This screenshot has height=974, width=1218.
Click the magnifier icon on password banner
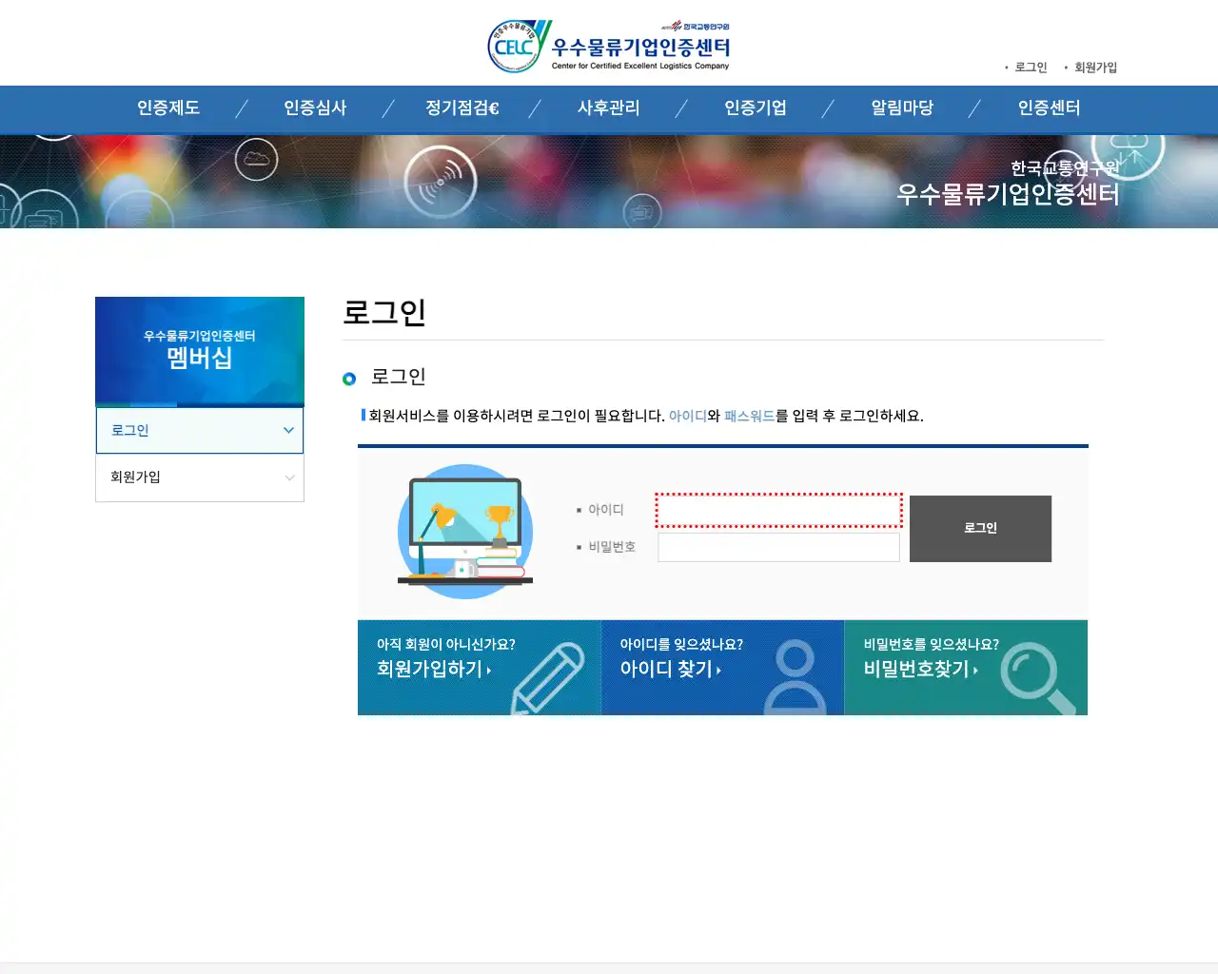[1036, 678]
